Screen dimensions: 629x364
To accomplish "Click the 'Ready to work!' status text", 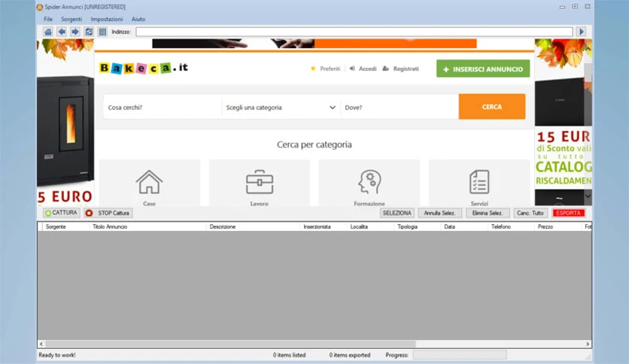I will click(57, 355).
